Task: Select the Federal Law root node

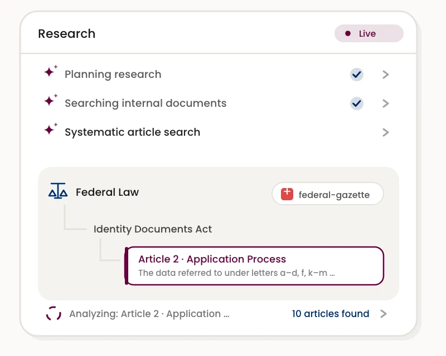Action: pos(107,192)
